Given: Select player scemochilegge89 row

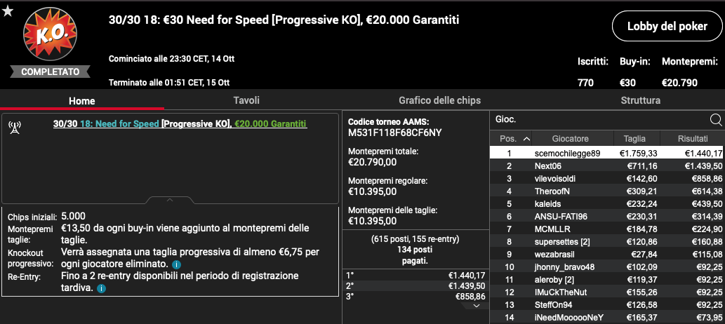Looking at the screenshot, I should coord(607,154).
